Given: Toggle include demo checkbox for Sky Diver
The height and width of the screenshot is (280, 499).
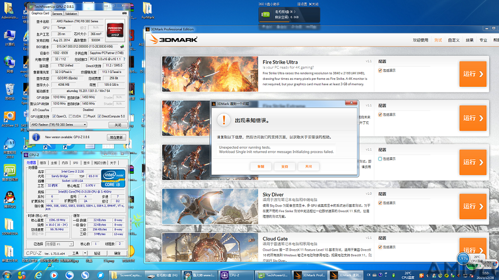Looking at the screenshot, I should [380, 203].
